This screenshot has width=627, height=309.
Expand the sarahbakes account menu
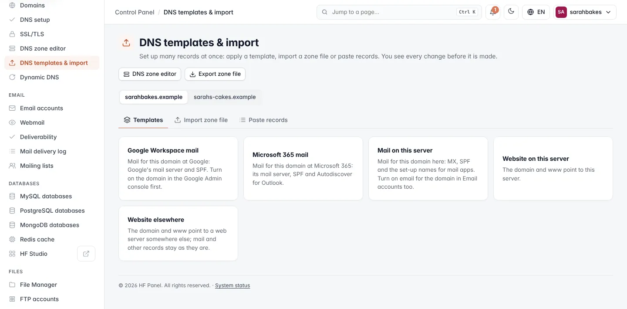tap(585, 12)
